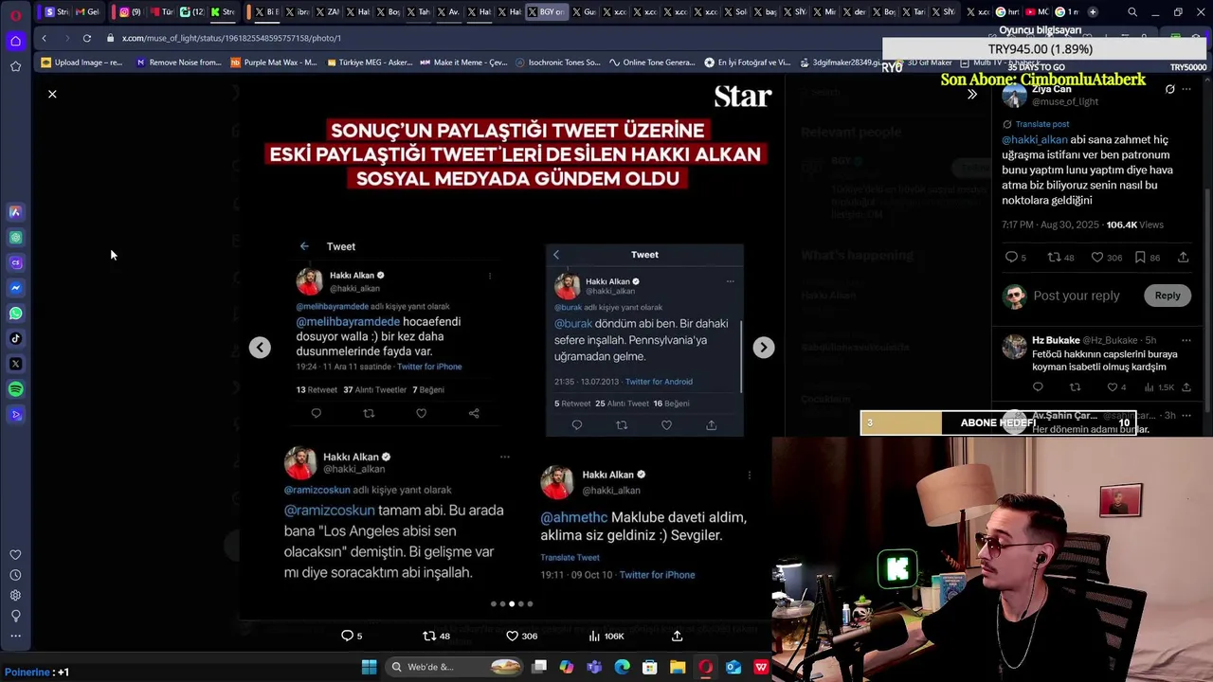Viewport: 1213px width, 682px height.
Task: Open 'Remove Noise from...' bookmark
Action: pyautogui.click(x=178, y=63)
